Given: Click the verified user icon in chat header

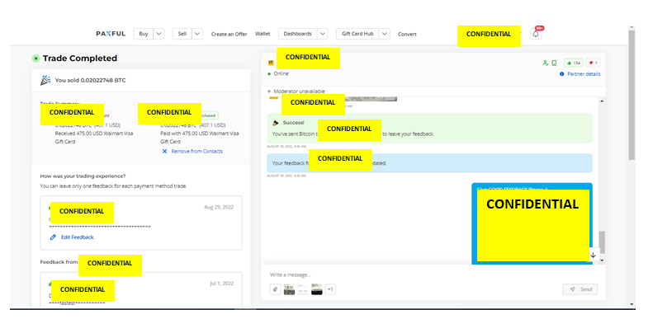Looking at the screenshot, I should click(x=546, y=63).
